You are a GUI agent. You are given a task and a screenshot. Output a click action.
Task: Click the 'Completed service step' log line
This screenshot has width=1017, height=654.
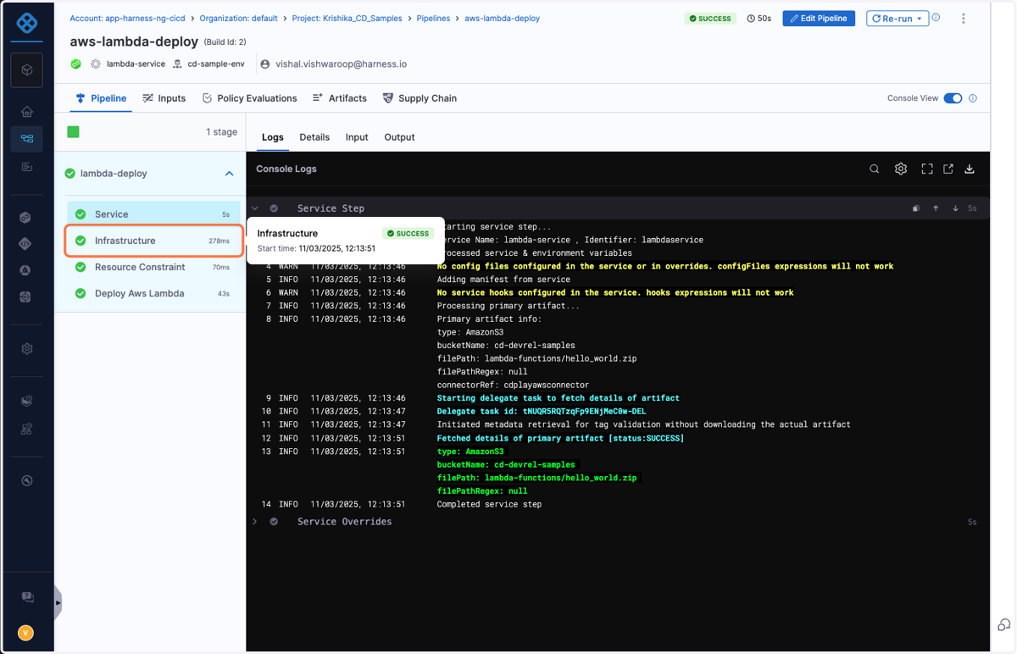[x=489, y=504]
